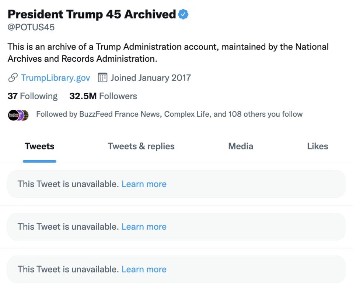
Task: Click Learn more on second unavailable tweet
Action: pyautogui.click(x=144, y=227)
